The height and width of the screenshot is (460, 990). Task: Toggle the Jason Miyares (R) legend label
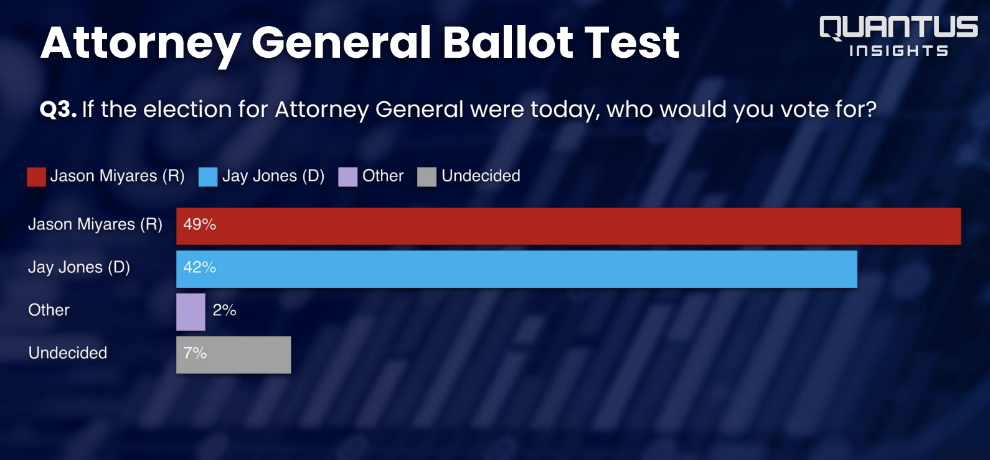pos(117,176)
